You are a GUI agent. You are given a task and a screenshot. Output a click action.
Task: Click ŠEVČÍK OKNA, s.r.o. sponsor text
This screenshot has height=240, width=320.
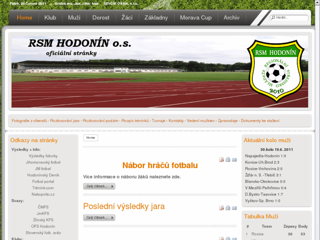point(121,4)
